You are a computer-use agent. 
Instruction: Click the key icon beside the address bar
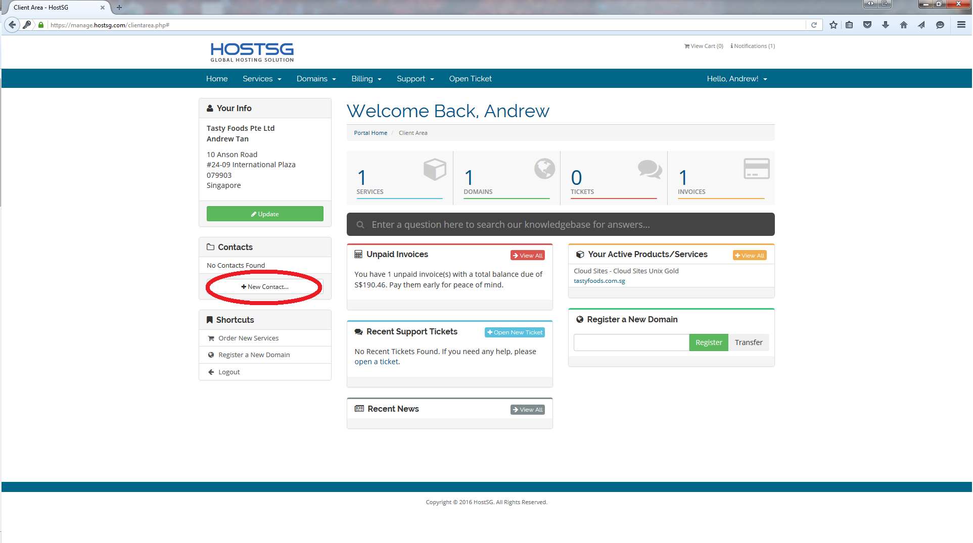coord(27,25)
